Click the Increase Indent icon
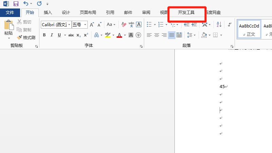 tap(194, 24)
